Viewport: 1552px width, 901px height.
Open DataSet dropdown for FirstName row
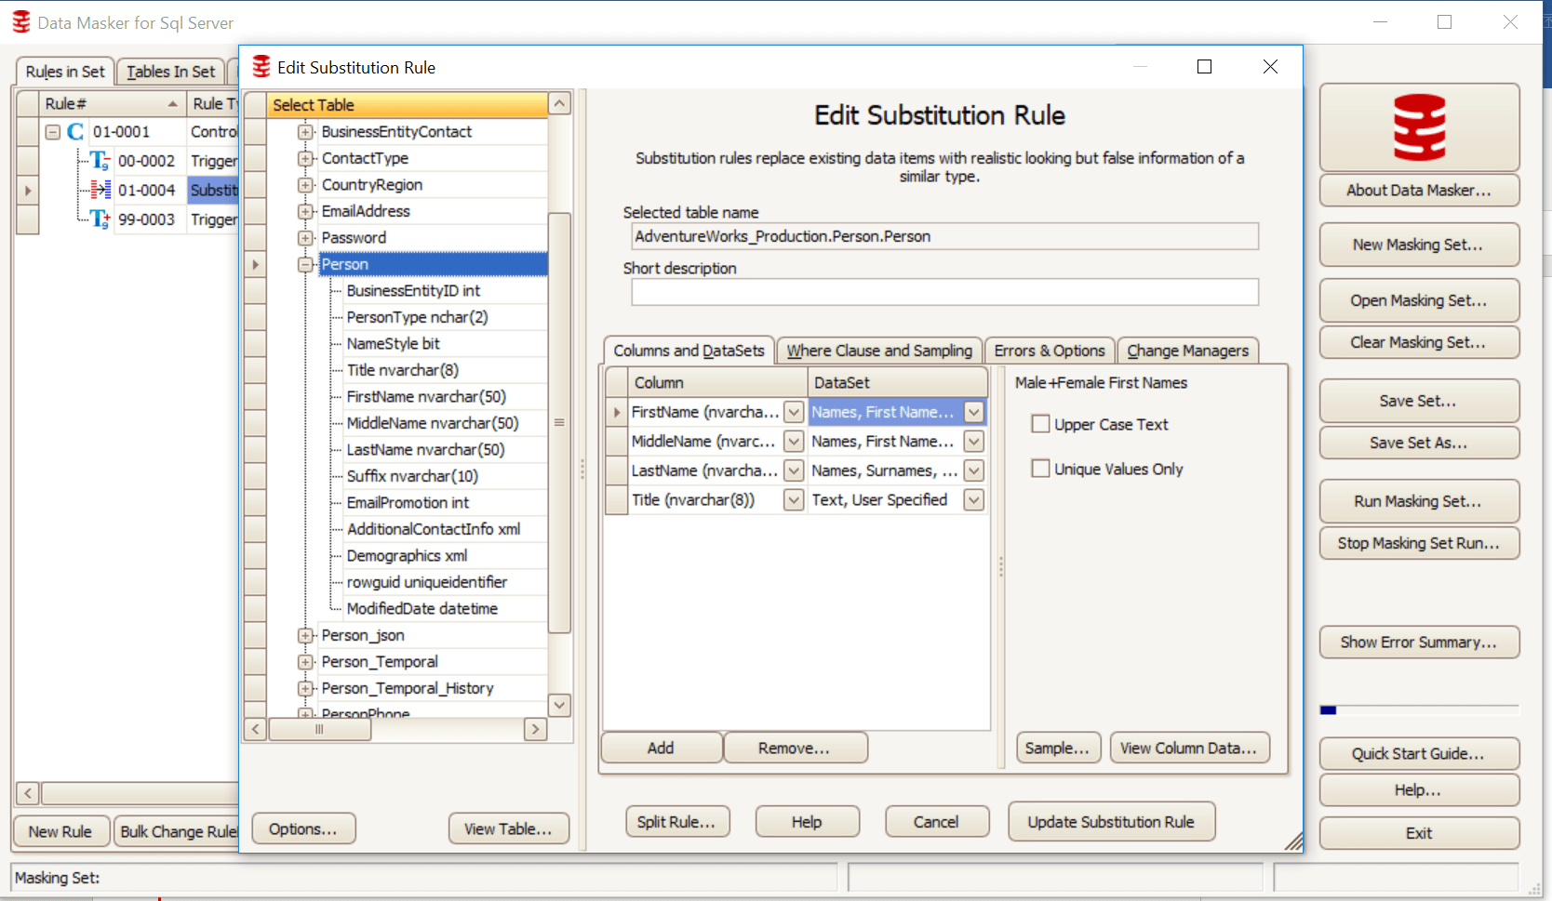(974, 412)
